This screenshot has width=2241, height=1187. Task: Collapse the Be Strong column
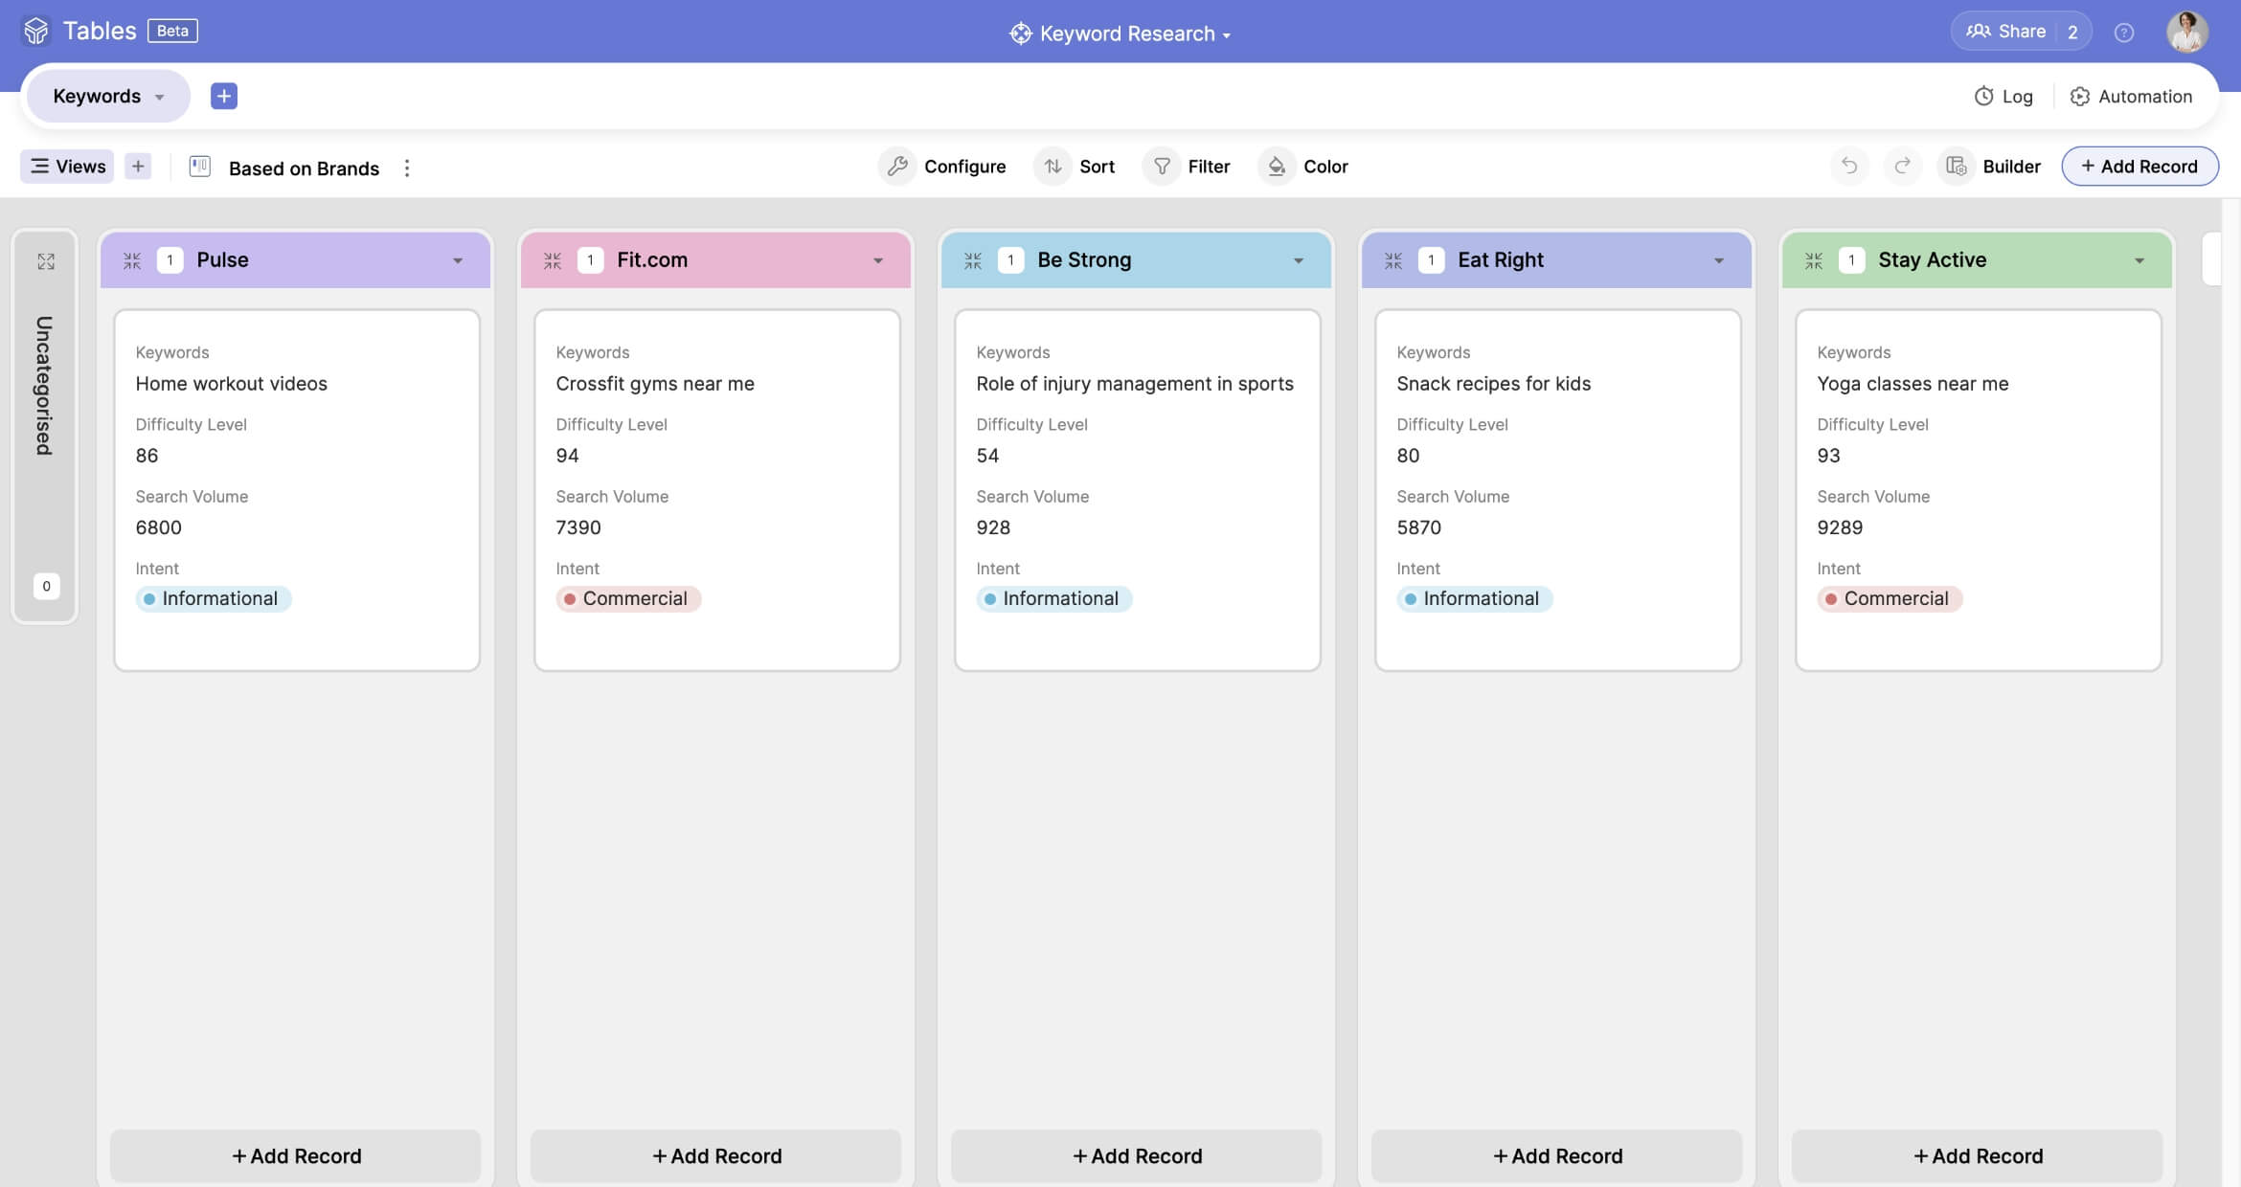coord(973,260)
